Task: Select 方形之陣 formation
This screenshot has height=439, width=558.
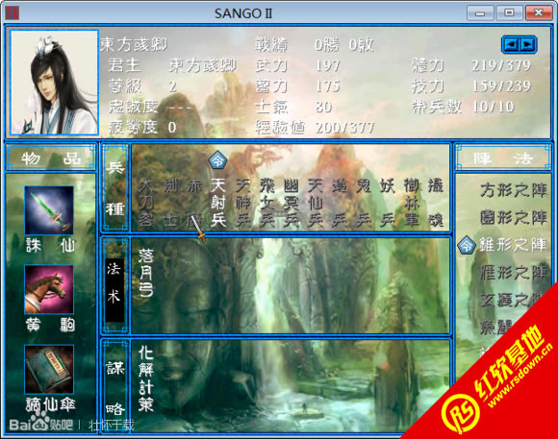Action: click(513, 190)
